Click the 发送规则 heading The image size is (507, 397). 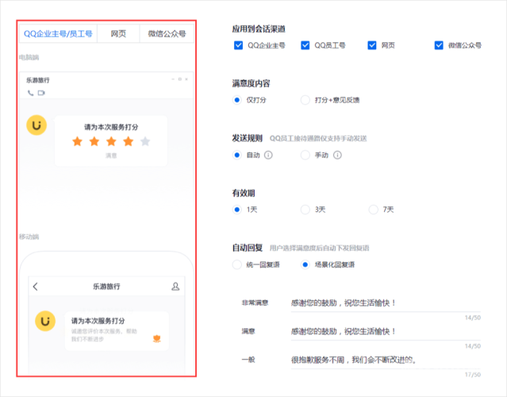(x=247, y=138)
